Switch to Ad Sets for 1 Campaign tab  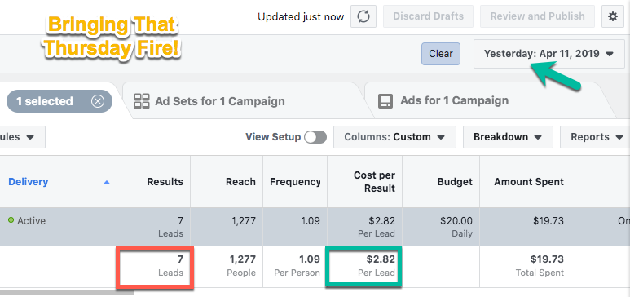(220, 101)
